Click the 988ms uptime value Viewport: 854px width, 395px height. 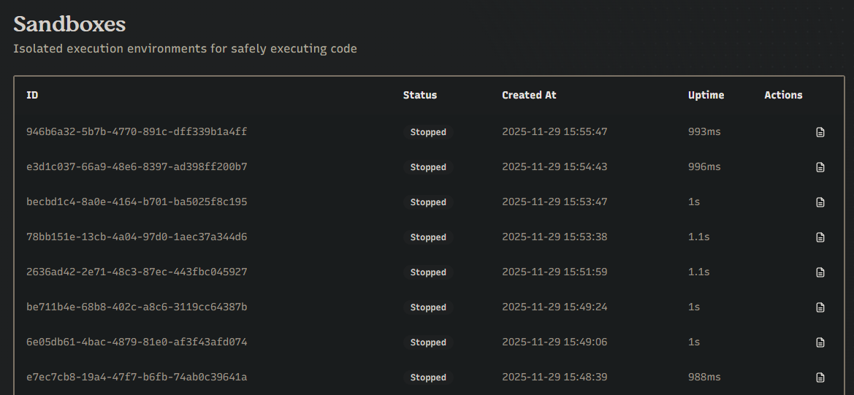(704, 377)
